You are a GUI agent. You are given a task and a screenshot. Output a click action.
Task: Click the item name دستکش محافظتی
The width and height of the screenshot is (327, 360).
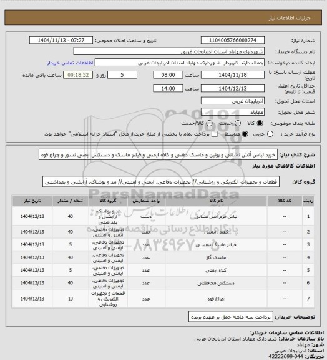click(x=216, y=283)
